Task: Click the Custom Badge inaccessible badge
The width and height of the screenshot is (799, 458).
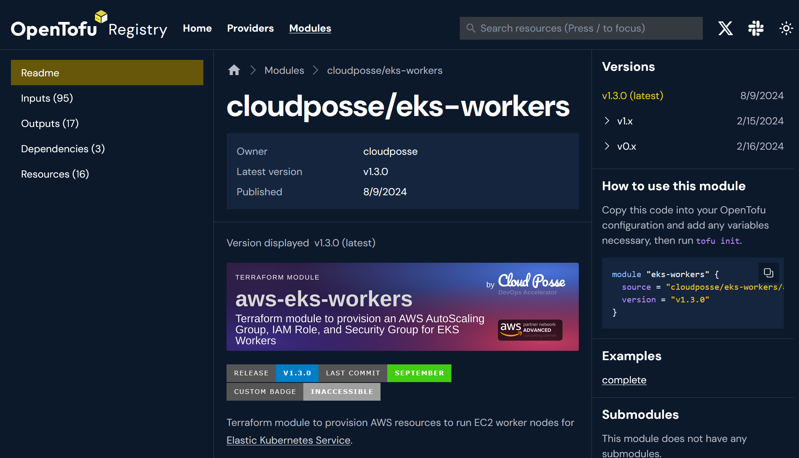Action: pyautogui.click(x=303, y=392)
